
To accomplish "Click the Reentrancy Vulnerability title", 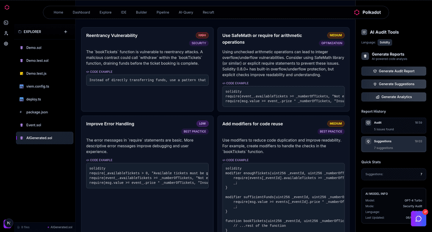I will pyautogui.click(x=112, y=35).
